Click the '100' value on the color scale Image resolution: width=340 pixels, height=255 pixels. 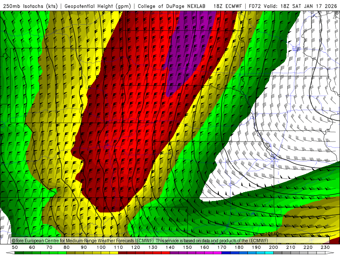(101, 247)
